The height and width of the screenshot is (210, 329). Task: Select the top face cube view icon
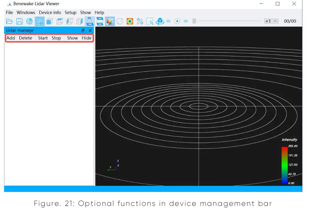60,21
